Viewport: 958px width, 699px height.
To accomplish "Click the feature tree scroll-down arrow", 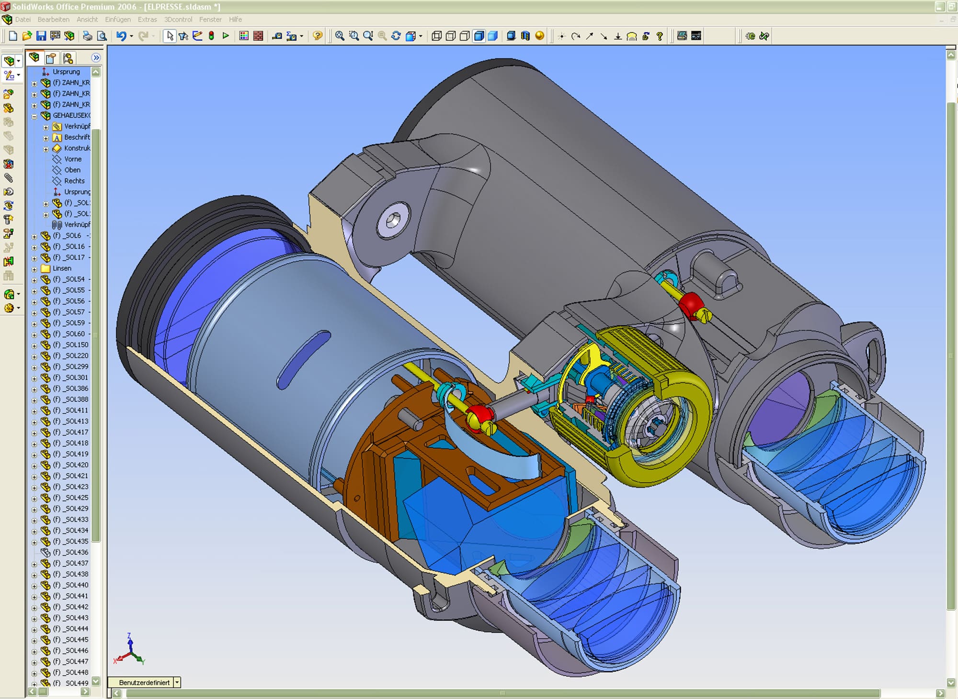I will 96,681.
